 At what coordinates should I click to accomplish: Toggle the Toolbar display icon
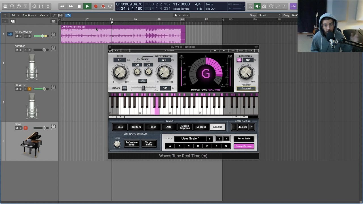coord(26,6)
